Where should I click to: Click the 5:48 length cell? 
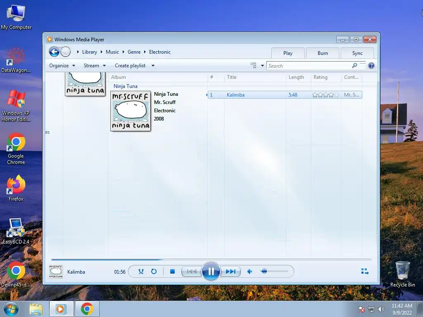[293, 95]
